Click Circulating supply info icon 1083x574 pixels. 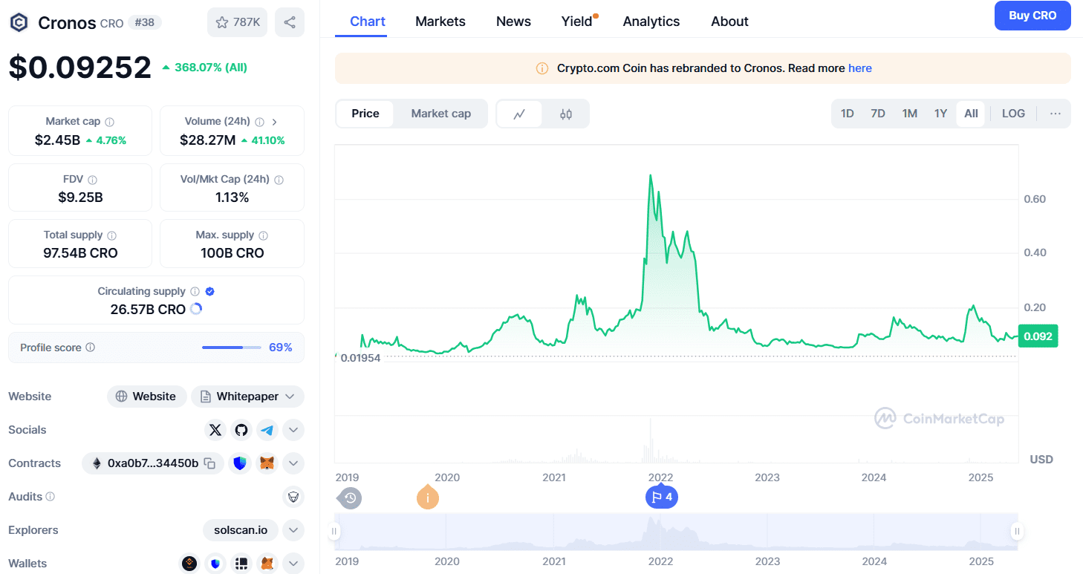195,292
